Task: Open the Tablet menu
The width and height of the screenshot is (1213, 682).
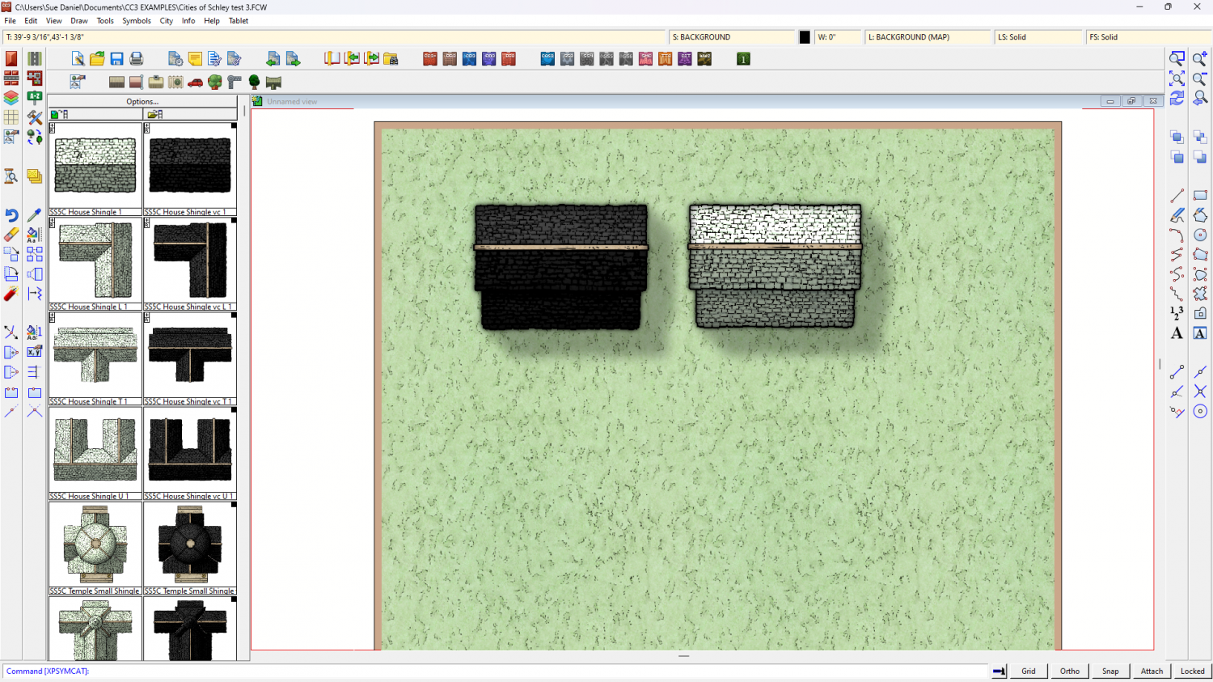Action: tap(239, 21)
